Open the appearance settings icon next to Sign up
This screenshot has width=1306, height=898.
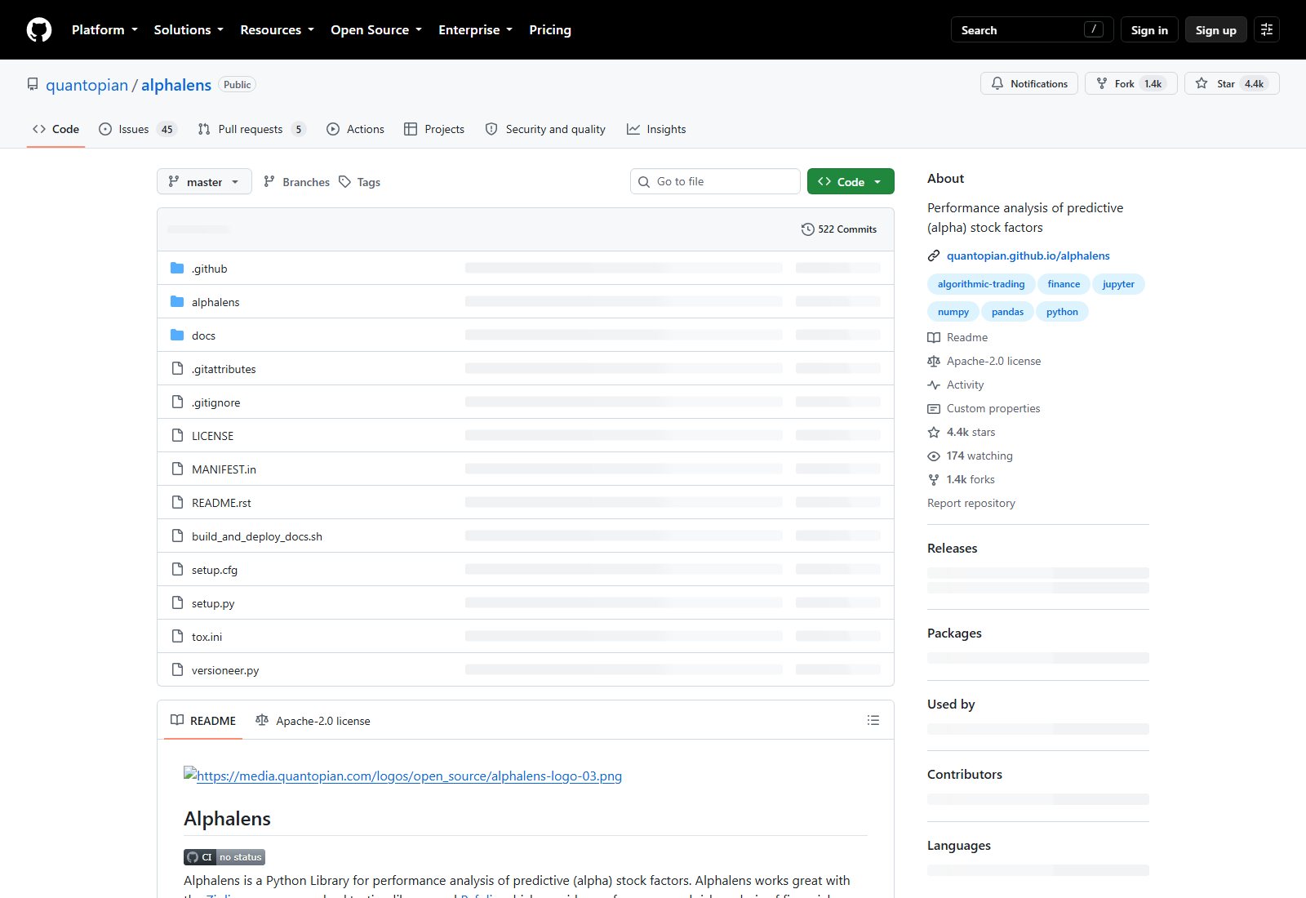1267,30
